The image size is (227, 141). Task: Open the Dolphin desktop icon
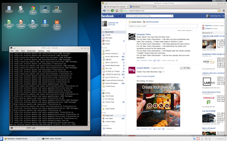(9, 9)
